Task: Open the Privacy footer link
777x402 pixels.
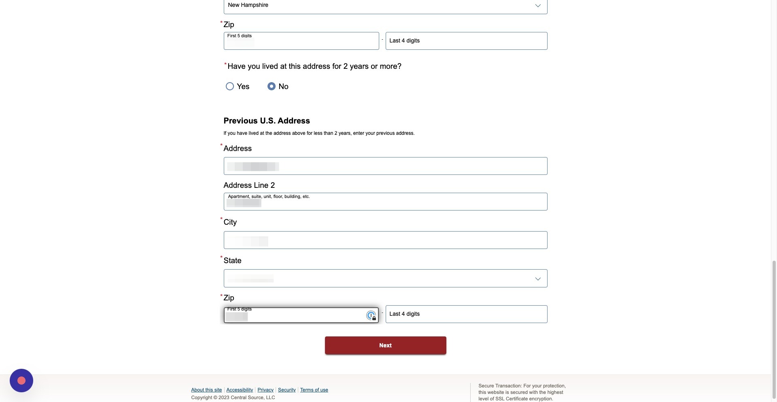Action: (265, 390)
